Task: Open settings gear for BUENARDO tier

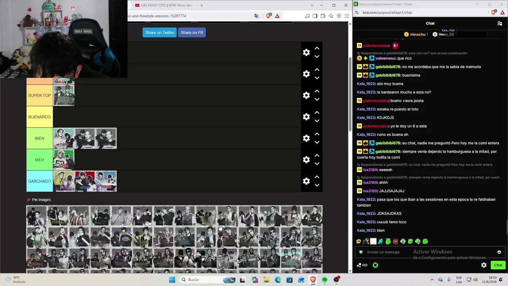Action: (x=306, y=117)
